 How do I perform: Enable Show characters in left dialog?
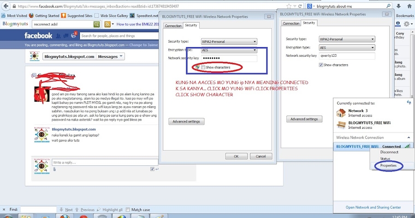point(203,67)
